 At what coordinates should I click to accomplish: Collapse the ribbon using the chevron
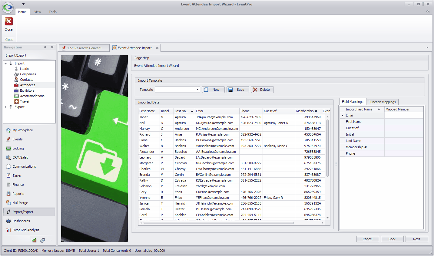tap(428, 11)
